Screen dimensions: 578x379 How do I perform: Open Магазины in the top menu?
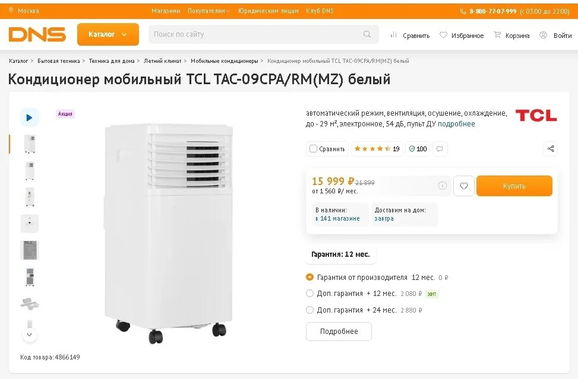166,11
